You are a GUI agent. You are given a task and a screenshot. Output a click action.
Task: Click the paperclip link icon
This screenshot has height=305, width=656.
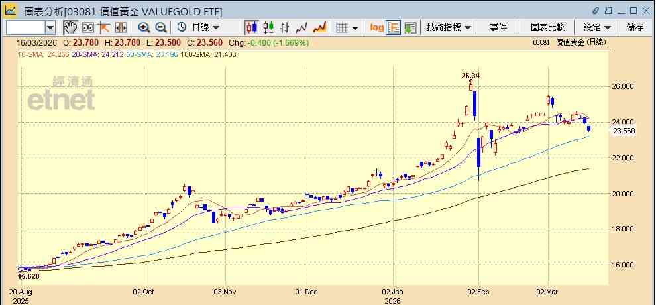click(596, 11)
